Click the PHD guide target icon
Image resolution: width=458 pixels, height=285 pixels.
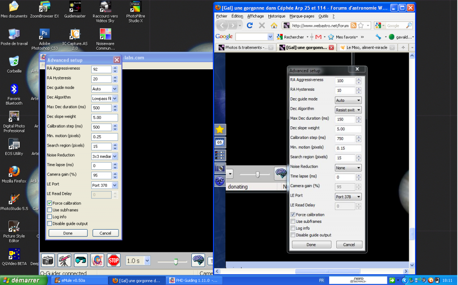click(x=97, y=260)
